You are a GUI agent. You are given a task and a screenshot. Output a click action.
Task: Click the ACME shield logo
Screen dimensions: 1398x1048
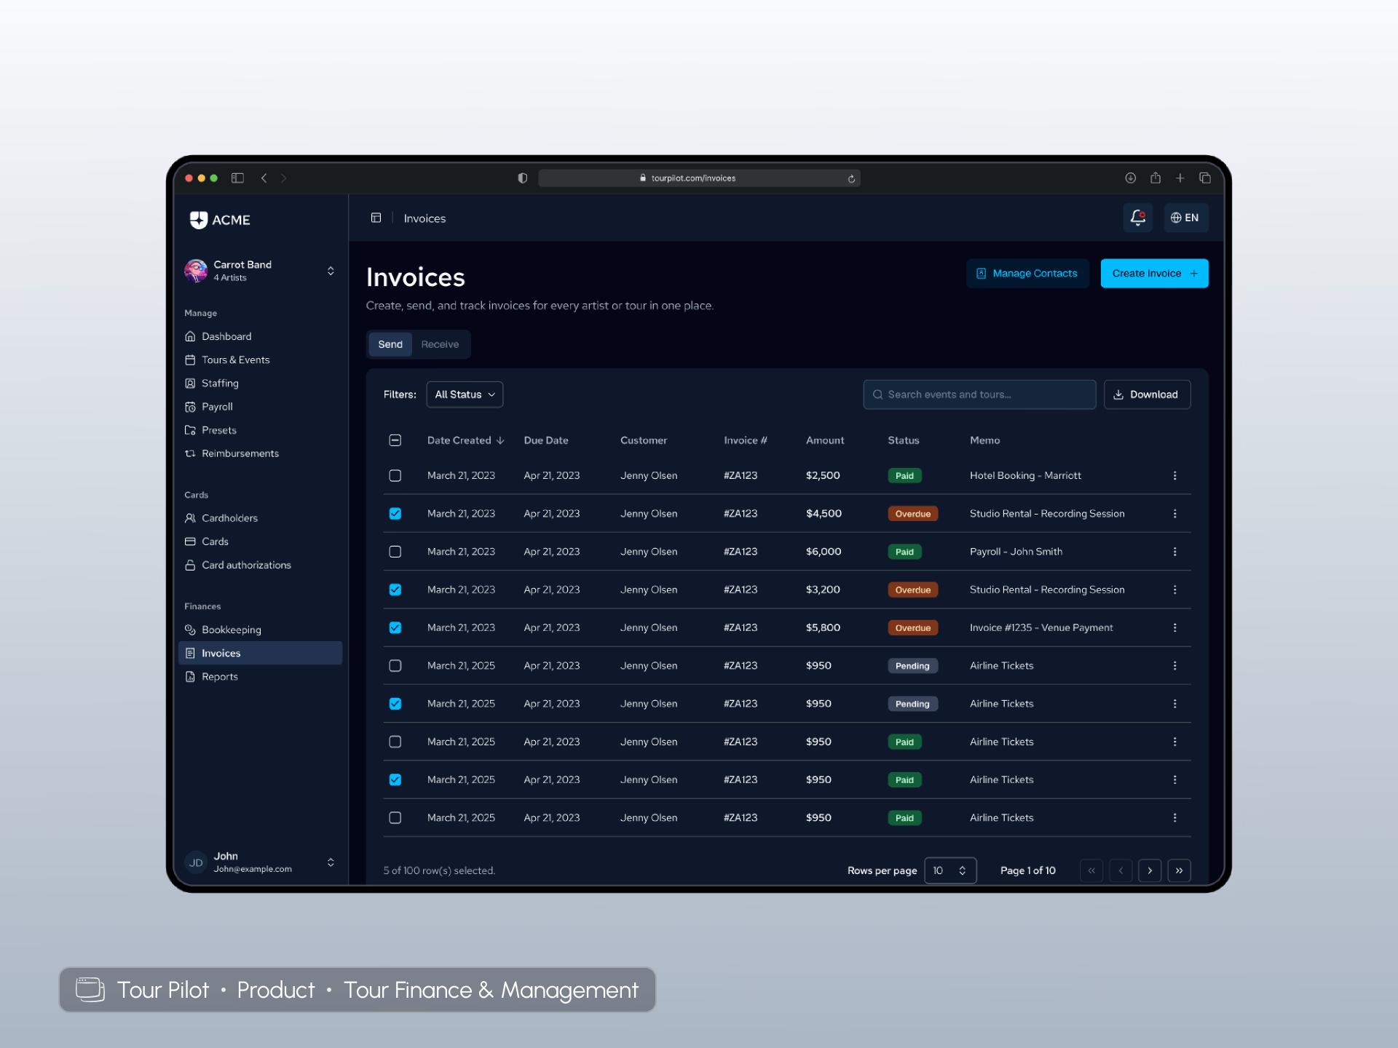pos(199,220)
